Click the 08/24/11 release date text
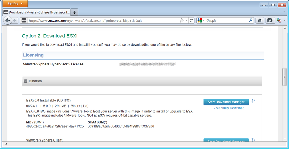 32,106
